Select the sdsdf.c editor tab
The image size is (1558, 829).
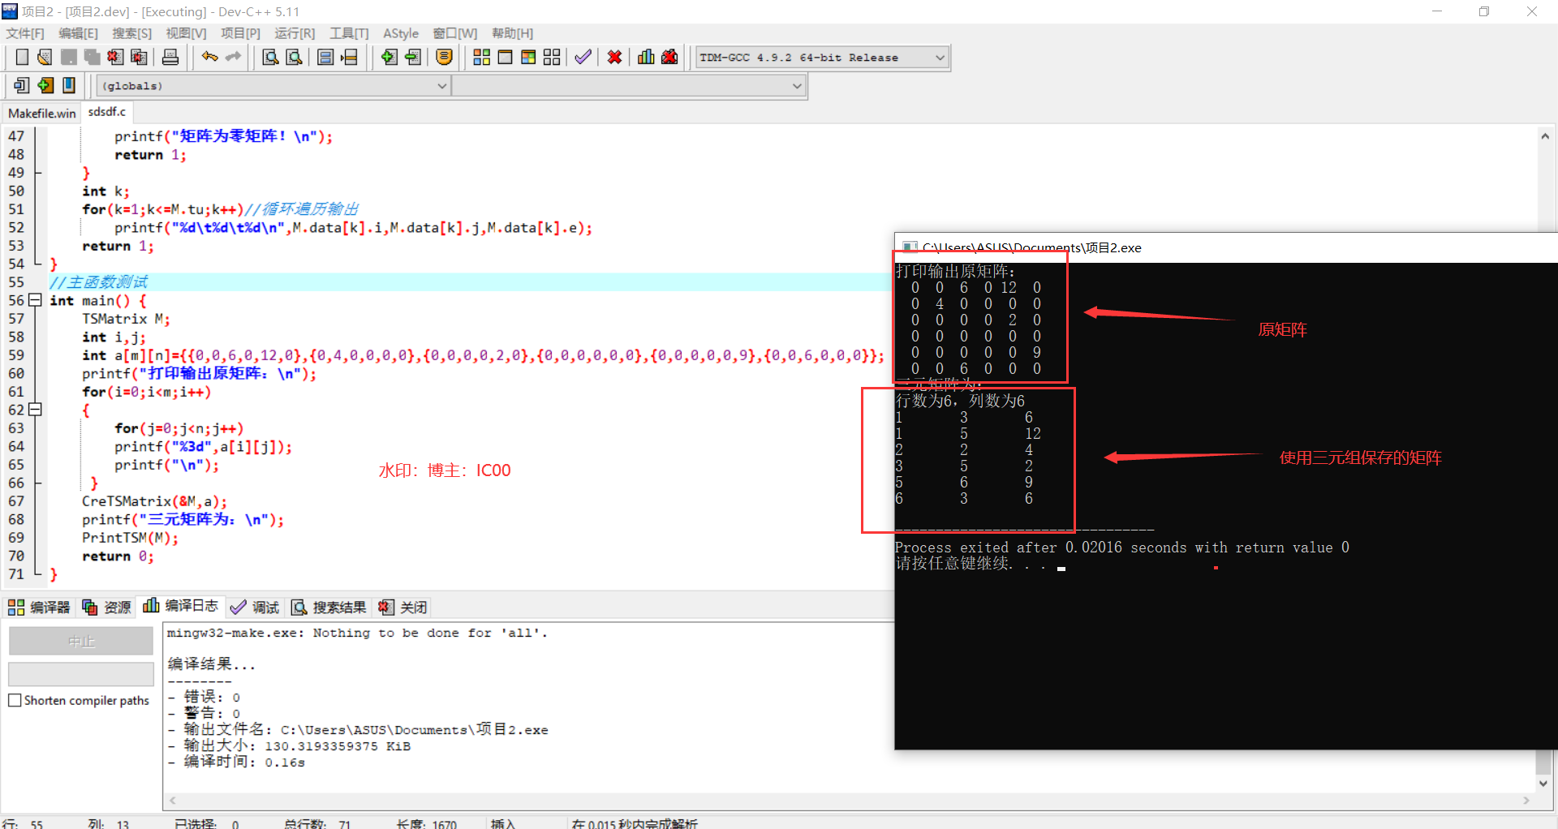click(107, 112)
